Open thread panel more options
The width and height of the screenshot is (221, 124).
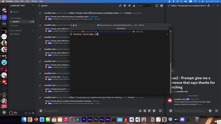coord(213,6)
